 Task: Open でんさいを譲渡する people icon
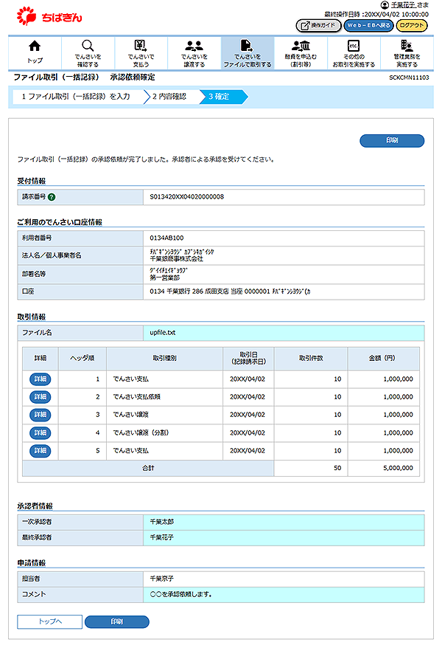coord(194,46)
